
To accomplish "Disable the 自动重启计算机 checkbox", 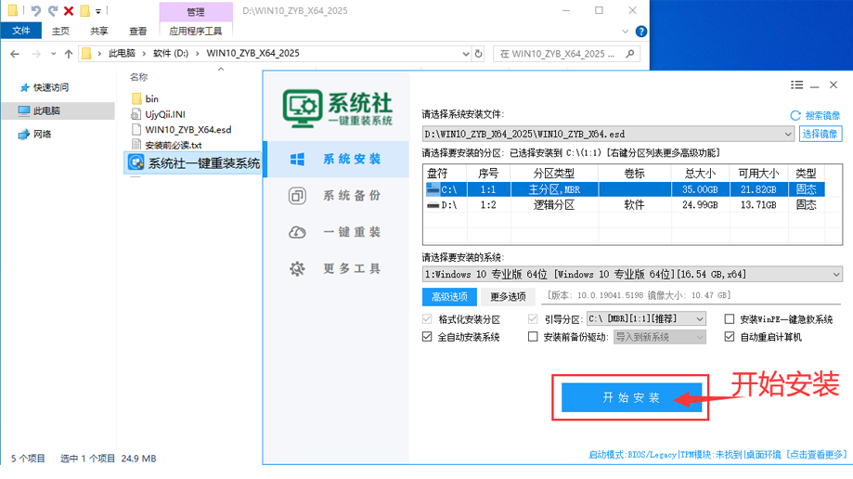I will coord(729,337).
